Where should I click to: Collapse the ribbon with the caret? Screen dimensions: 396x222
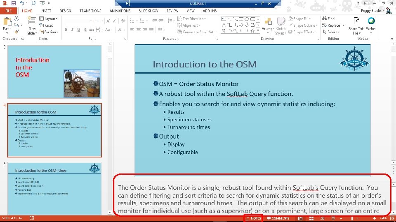point(392,39)
